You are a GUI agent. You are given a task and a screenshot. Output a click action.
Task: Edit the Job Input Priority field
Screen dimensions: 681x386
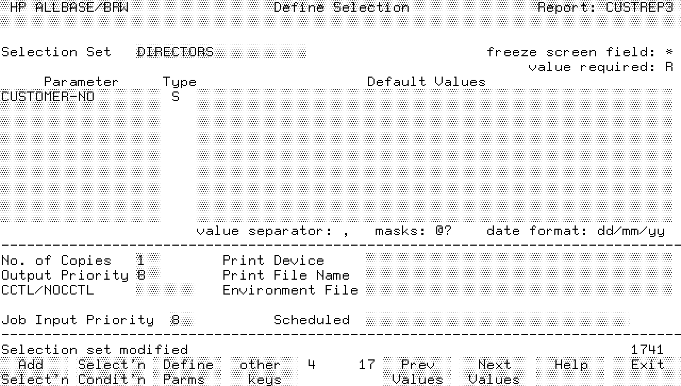182,320
